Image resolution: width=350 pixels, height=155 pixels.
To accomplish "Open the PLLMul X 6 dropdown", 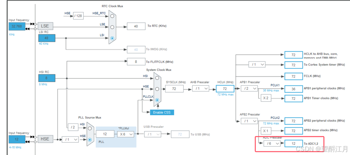I will 126,134.
